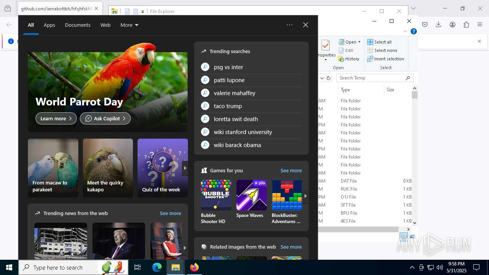Click search icon beside taco trump
489x275 pixels.
tap(205, 106)
